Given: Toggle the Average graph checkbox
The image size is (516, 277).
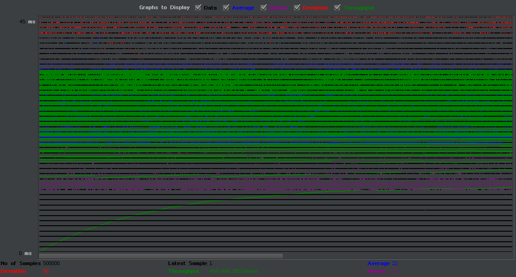Looking at the screenshot, I should (226, 8).
